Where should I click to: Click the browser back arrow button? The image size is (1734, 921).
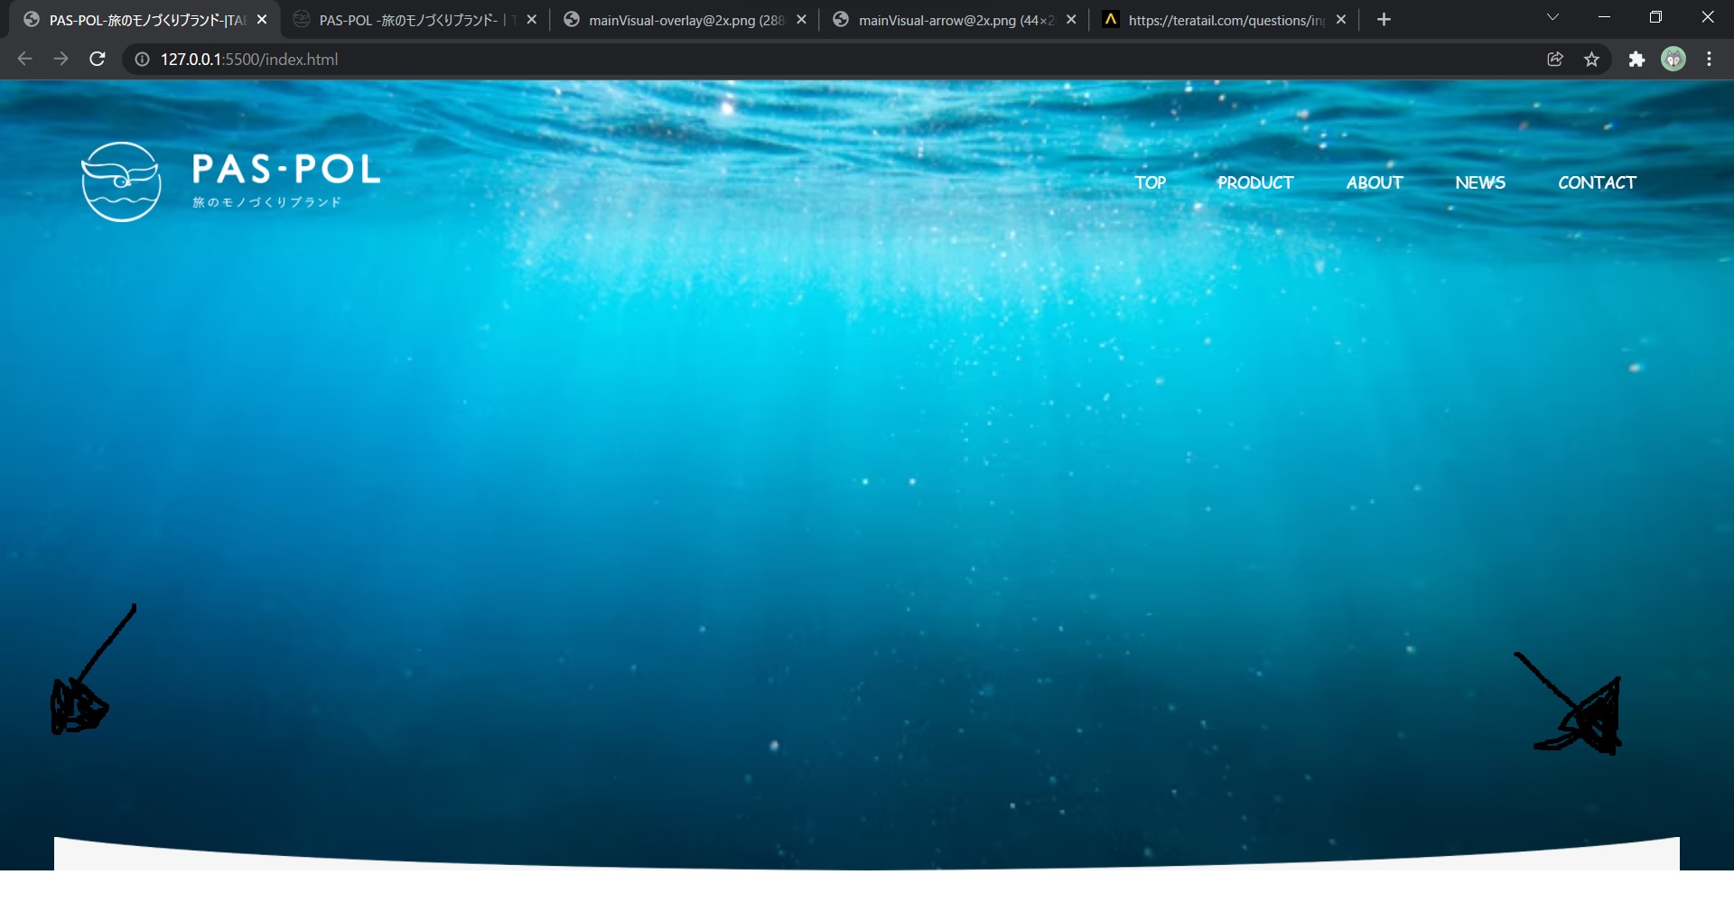(x=24, y=59)
